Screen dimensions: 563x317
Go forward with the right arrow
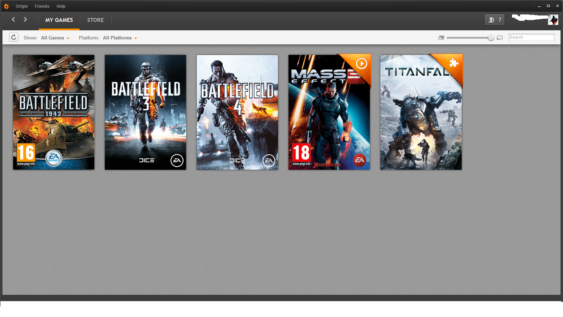(x=25, y=19)
